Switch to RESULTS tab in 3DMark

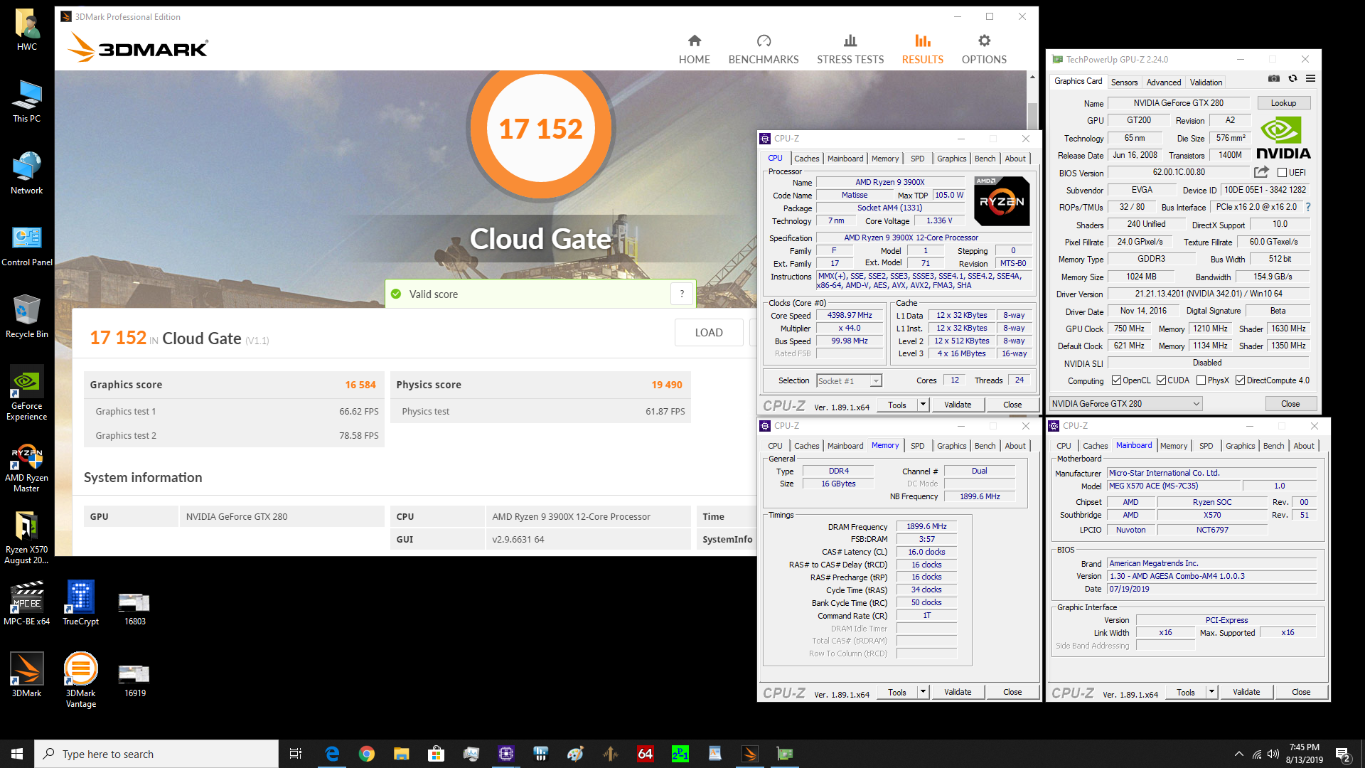click(922, 49)
